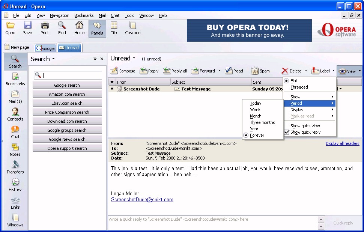Choose the Week period option
The width and height of the screenshot is (364, 232).
255,110
